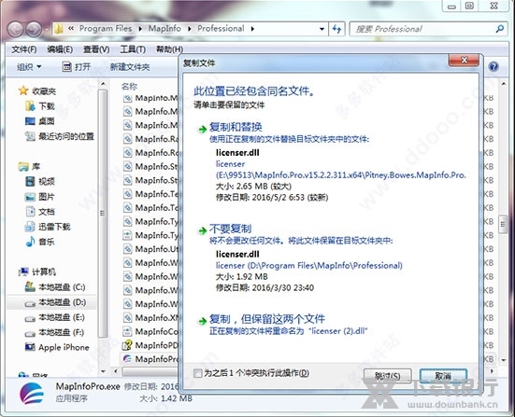Click Program Files in the address path
This screenshot has height=417, width=515.
click(105, 29)
